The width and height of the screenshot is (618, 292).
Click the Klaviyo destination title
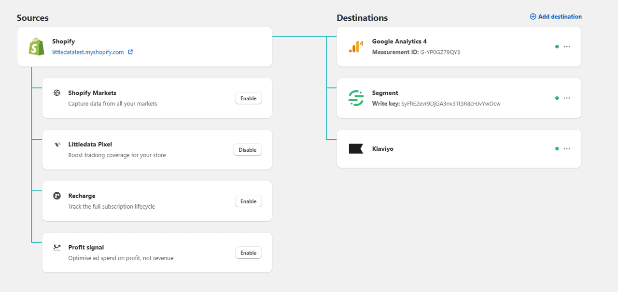[x=382, y=149]
